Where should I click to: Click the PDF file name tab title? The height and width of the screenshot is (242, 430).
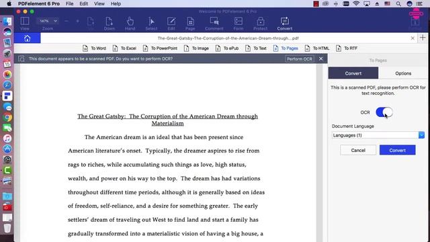point(228,38)
